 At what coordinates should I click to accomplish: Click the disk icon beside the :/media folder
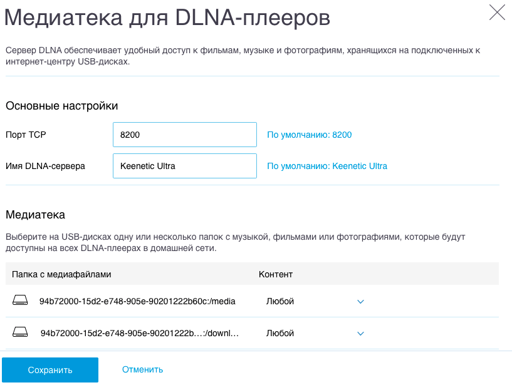(21, 301)
